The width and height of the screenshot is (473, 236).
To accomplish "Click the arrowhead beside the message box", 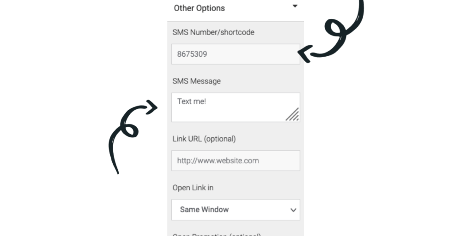I will (152, 107).
